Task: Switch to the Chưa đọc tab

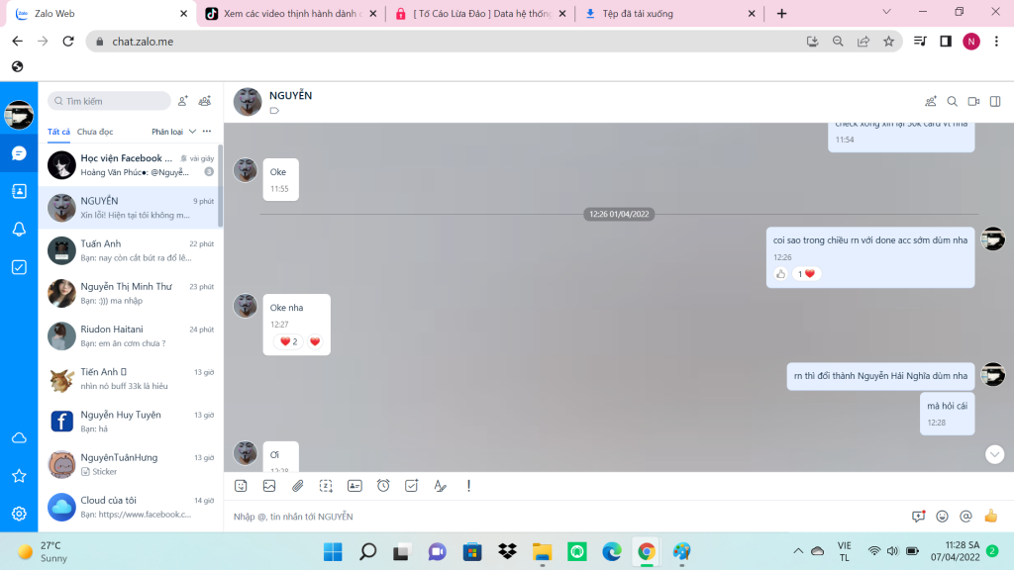Action: (x=95, y=132)
